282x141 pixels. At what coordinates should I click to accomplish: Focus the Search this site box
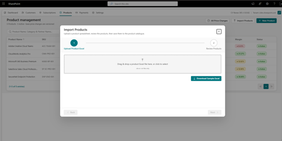click(x=143, y=4)
